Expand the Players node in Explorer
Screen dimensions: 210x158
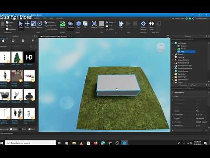[x=173, y=54]
